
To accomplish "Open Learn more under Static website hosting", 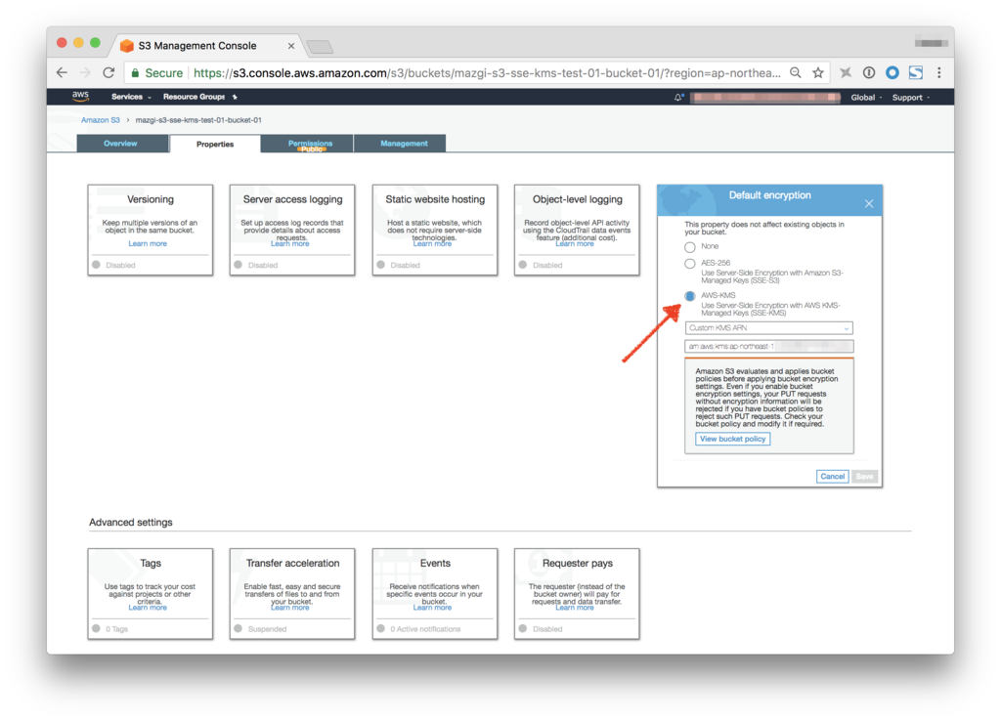I will (x=432, y=243).
